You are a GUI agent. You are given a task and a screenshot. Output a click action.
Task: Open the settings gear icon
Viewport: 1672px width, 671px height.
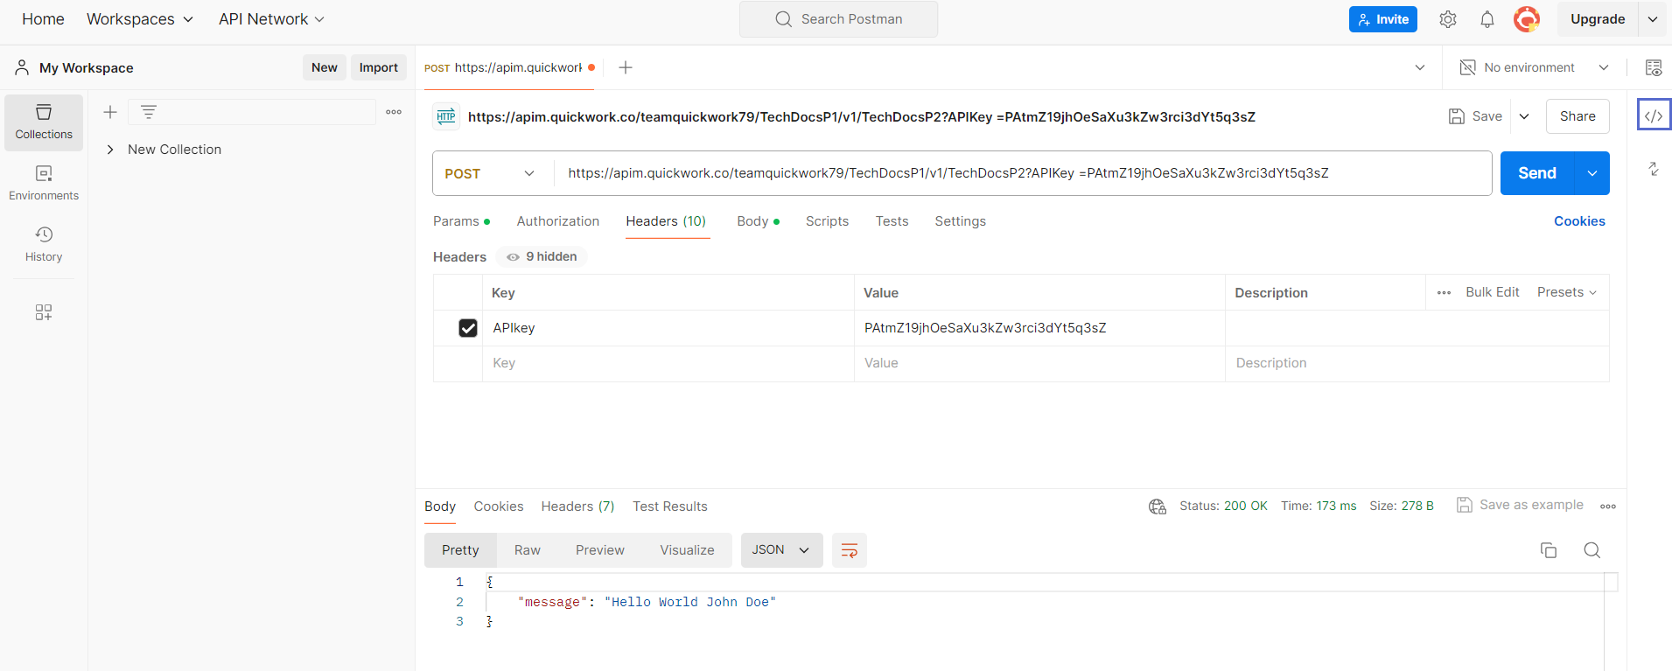[x=1448, y=19]
